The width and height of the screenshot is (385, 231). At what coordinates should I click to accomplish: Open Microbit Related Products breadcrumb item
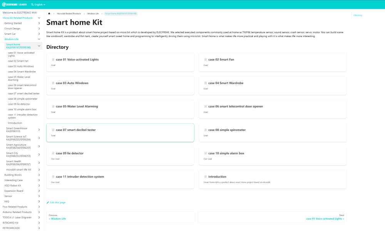(69, 13)
